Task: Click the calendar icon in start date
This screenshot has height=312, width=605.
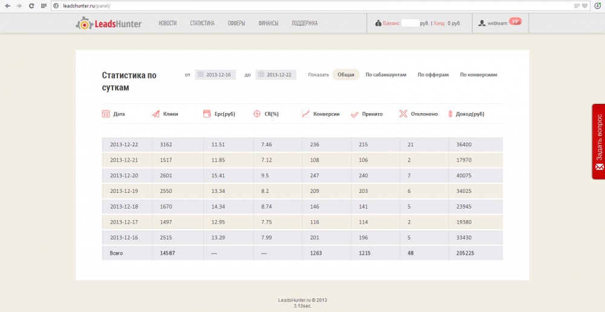Action: pos(201,75)
